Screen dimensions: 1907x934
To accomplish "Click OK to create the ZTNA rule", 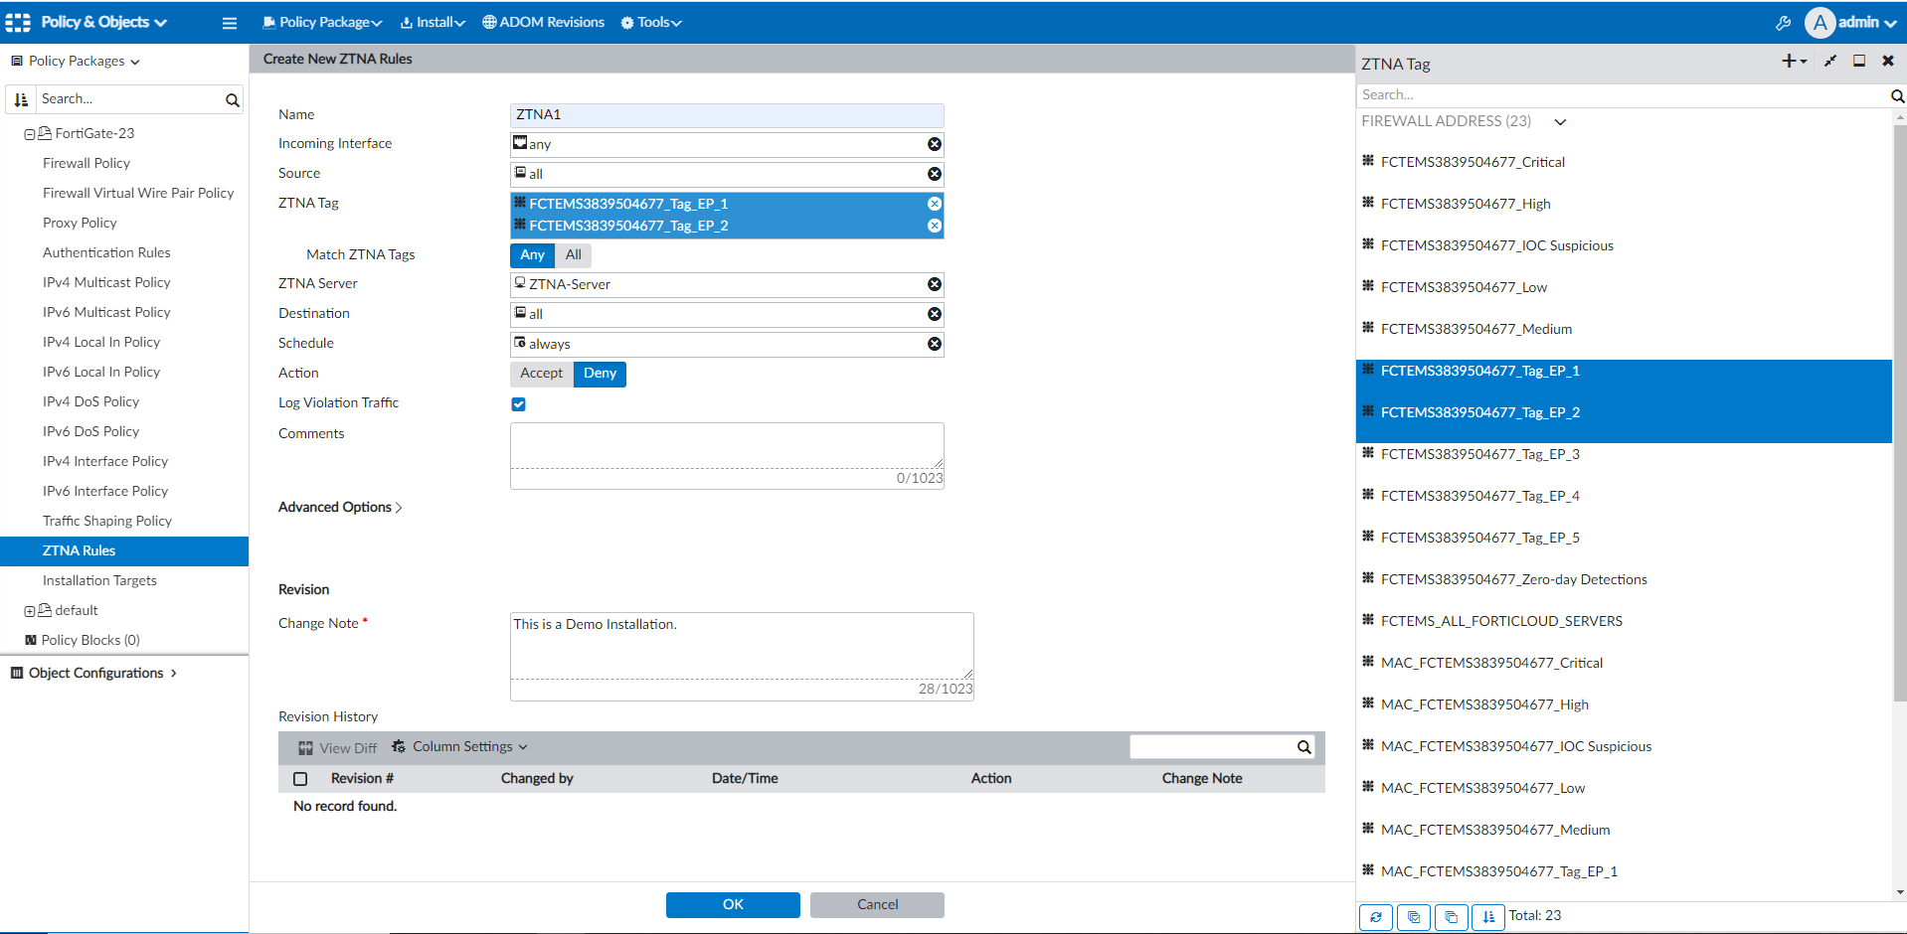I will click(733, 905).
